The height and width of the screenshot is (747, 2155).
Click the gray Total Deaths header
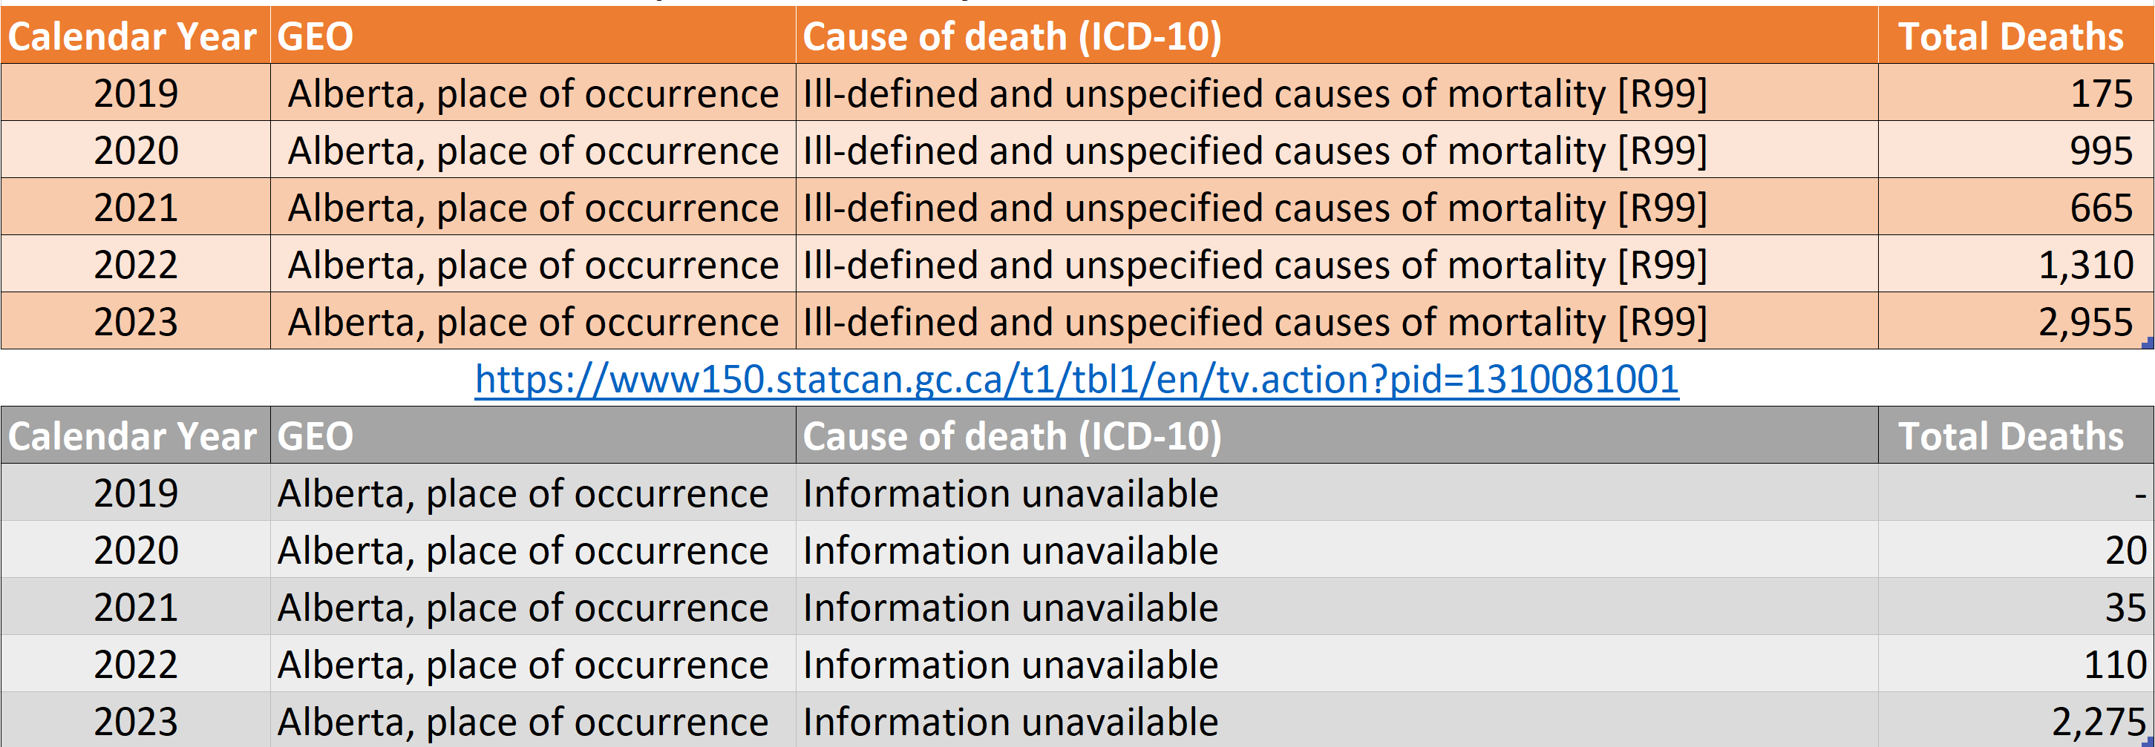click(x=2015, y=435)
